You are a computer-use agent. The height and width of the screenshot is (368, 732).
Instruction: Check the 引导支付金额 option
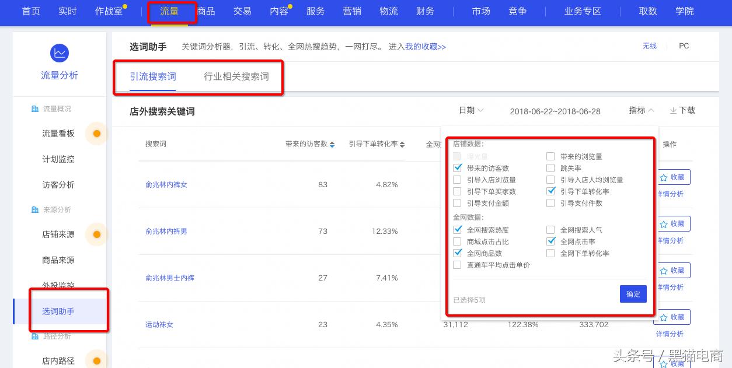457,203
